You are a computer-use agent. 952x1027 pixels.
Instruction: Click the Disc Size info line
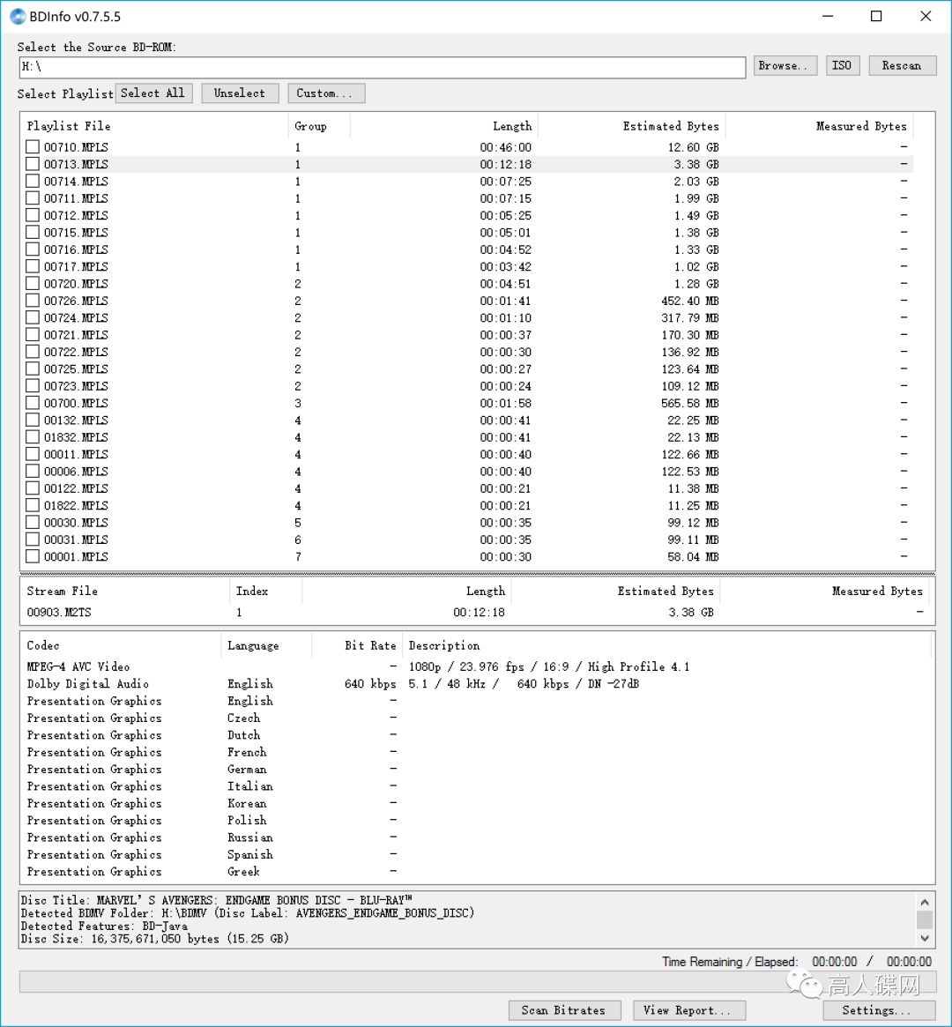(x=154, y=938)
